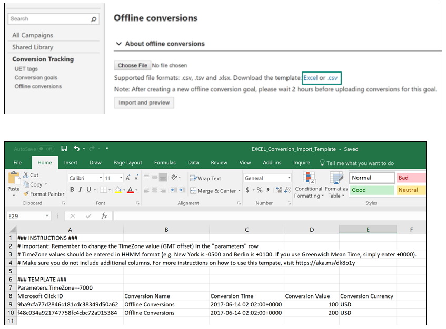This screenshot has width=446, height=329.
Task: Click the search magnifier icon in sidebar
Action: click(x=94, y=19)
